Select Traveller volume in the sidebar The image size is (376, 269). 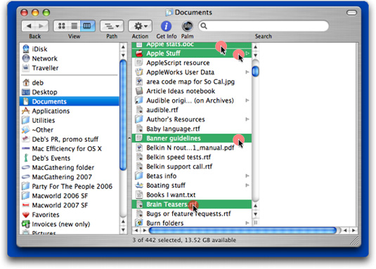pyautogui.click(x=70, y=68)
